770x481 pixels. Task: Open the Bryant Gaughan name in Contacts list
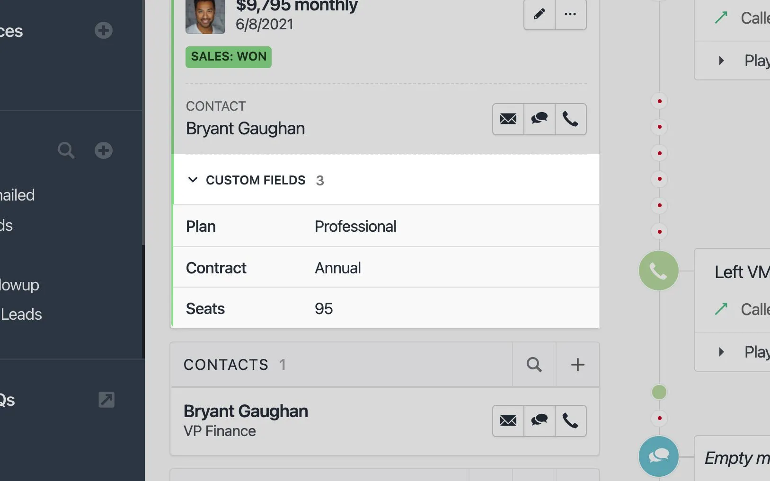coord(246,411)
